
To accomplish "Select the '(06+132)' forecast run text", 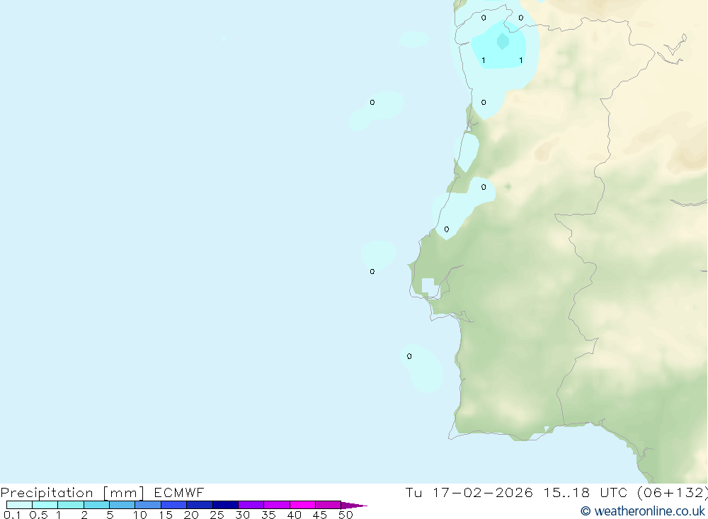I will [x=673, y=492].
